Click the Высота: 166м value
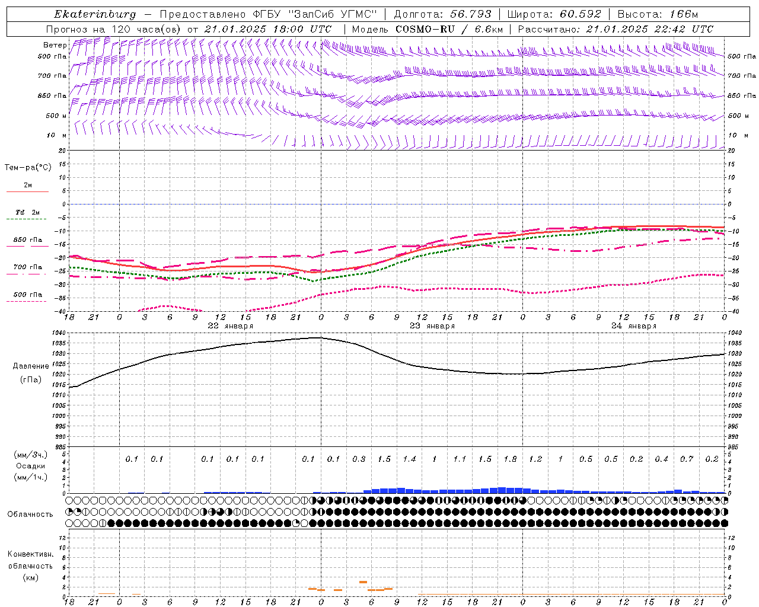 pyautogui.click(x=658, y=14)
